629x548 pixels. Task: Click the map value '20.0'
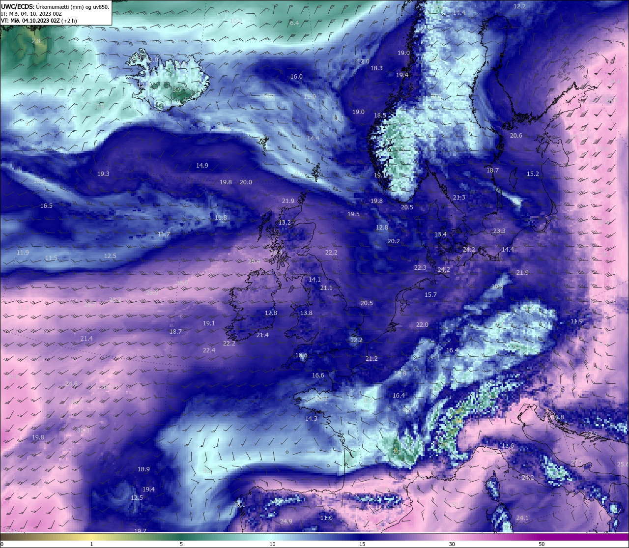(246, 182)
